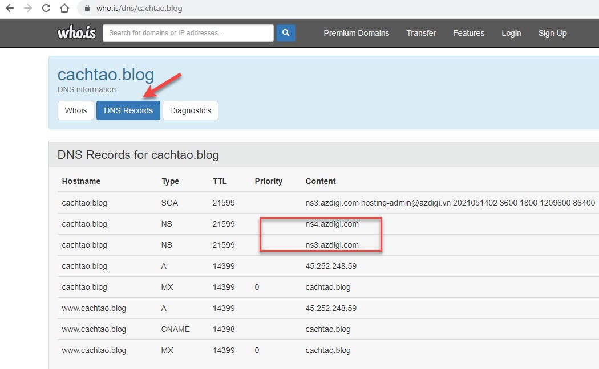Click the ns4.azdigi.com nameserver value

(332, 224)
